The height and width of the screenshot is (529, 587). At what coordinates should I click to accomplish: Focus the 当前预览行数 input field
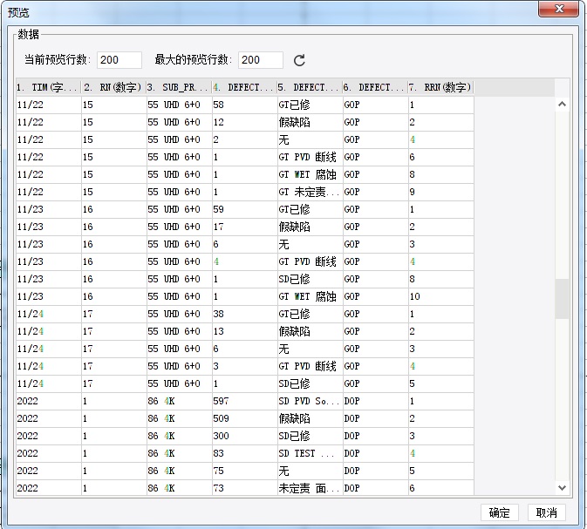click(x=119, y=60)
